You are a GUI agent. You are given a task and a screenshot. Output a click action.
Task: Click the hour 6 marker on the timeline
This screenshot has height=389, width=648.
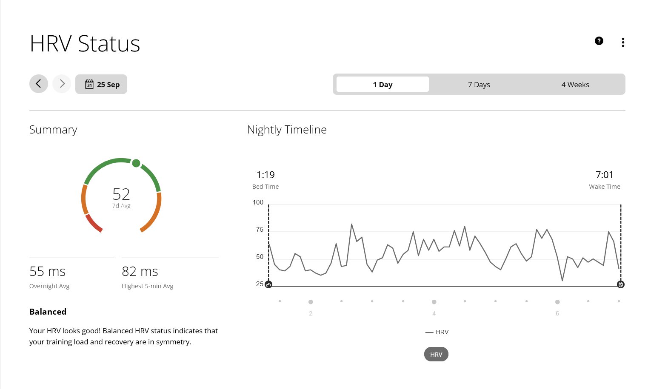[x=557, y=302]
